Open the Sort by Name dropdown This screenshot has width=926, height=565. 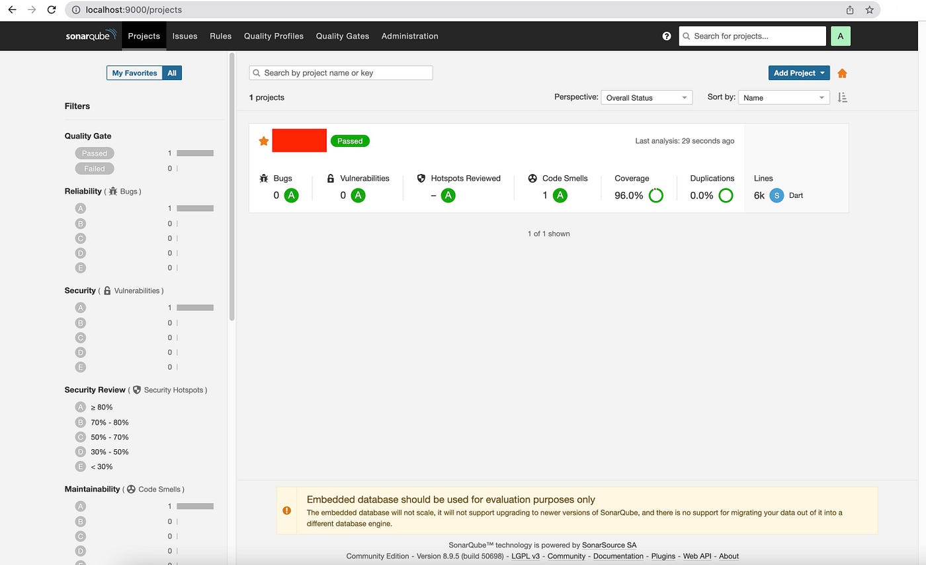coord(784,97)
